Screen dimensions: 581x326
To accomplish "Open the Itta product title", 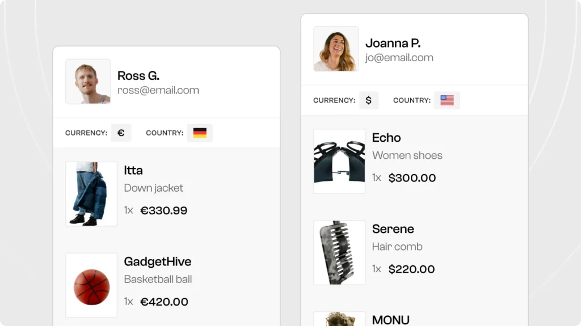I will tap(133, 170).
